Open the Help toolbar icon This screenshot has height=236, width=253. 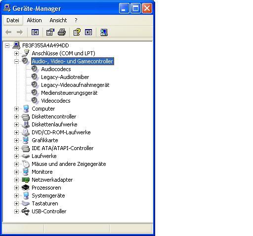click(x=77, y=32)
